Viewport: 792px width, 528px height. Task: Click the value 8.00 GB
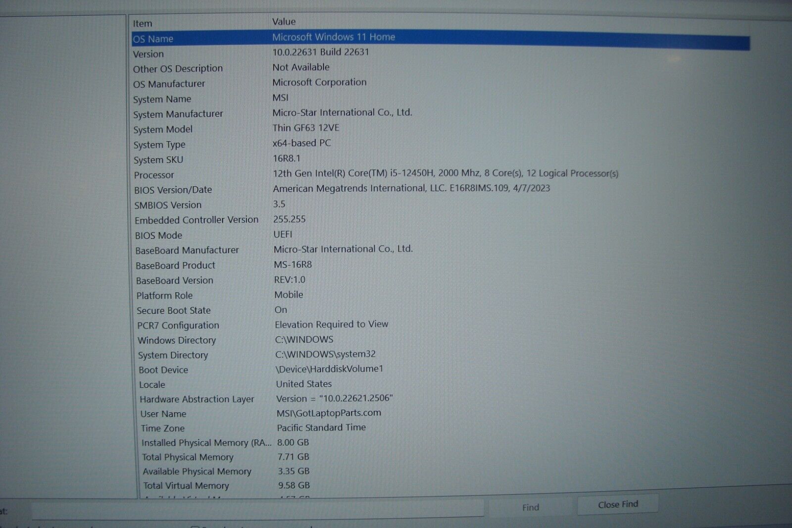click(293, 442)
